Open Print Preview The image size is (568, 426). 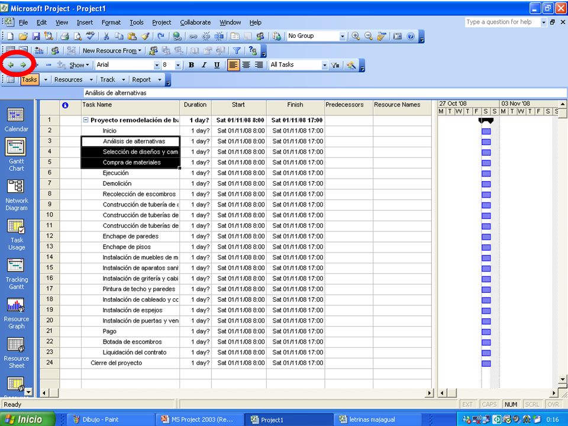pos(78,36)
